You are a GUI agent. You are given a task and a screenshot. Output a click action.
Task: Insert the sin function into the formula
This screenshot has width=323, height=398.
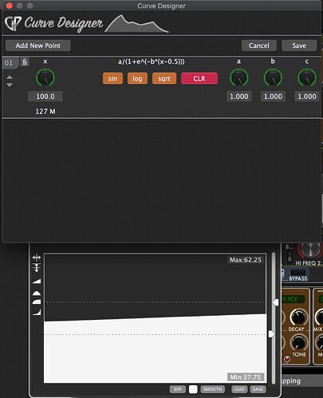112,78
